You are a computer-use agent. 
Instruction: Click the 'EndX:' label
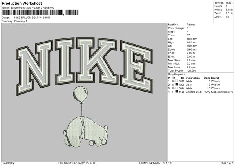click(172, 53)
